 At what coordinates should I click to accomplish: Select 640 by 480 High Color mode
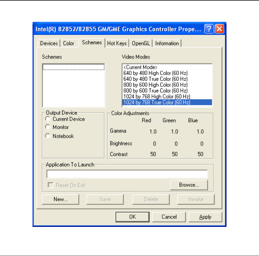(167, 73)
